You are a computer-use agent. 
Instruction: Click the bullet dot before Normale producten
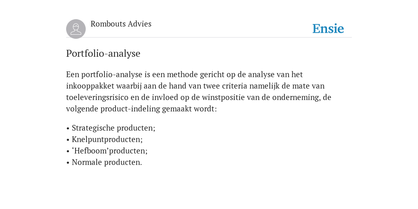tap(68, 163)
